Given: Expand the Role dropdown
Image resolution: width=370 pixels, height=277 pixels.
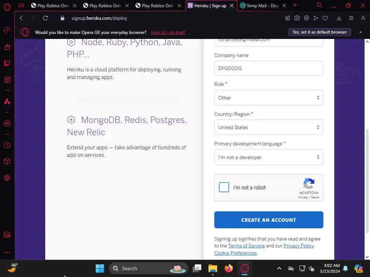Looking at the screenshot, I should click(268, 97).
